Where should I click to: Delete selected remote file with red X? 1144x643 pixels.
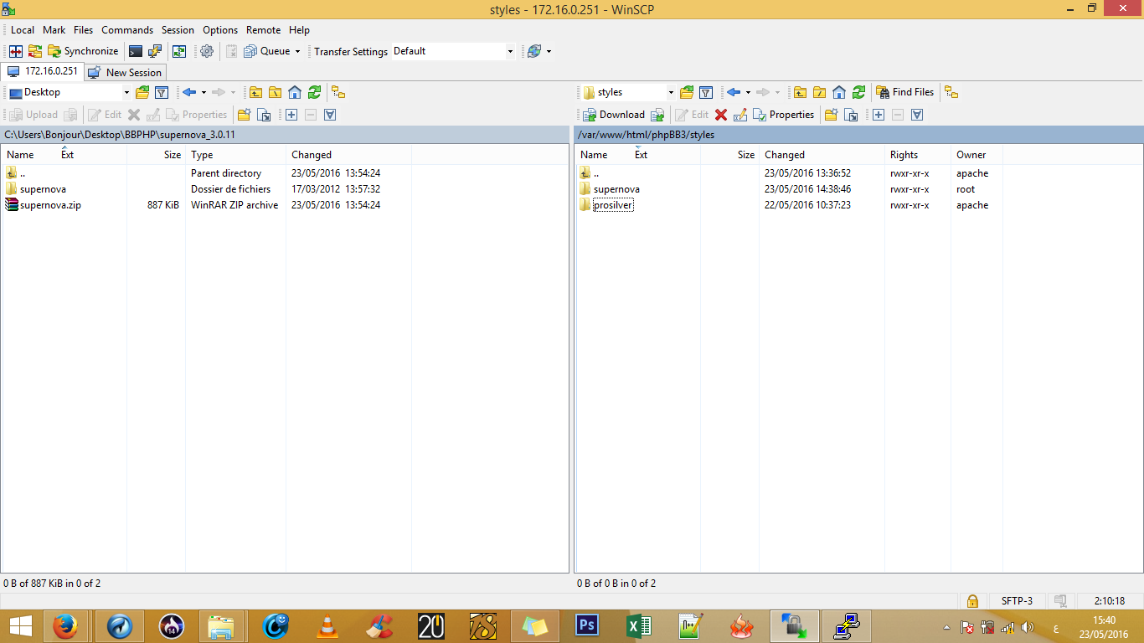tap(720, 115)
